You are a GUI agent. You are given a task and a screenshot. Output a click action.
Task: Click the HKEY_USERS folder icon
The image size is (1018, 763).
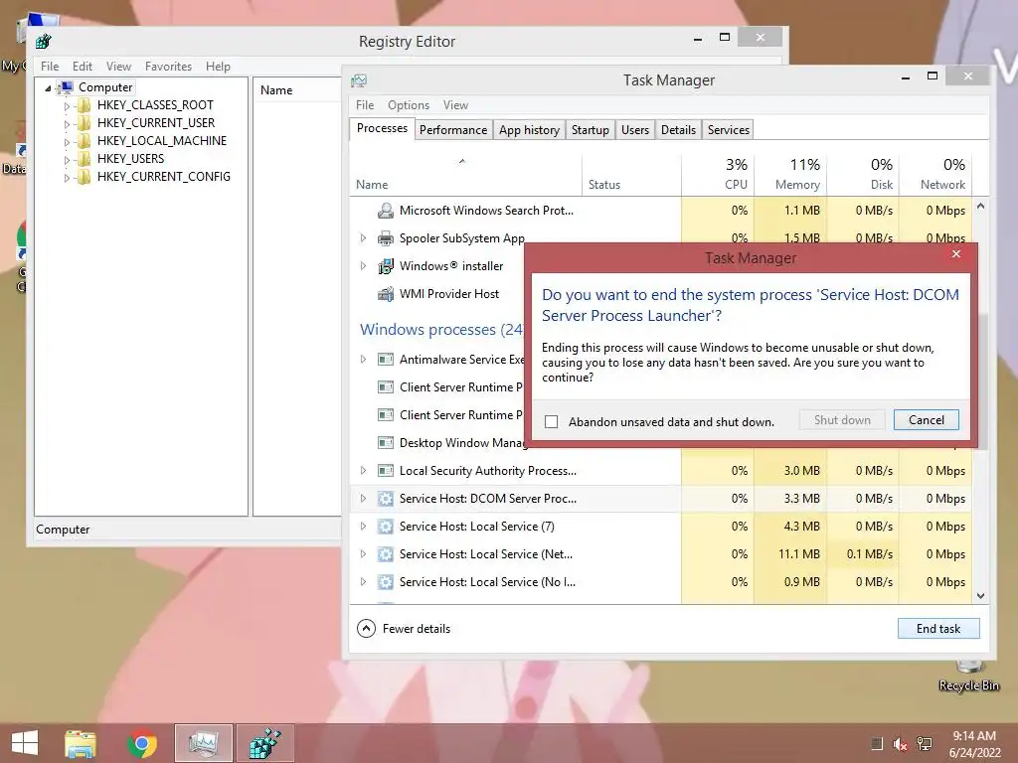84,159
